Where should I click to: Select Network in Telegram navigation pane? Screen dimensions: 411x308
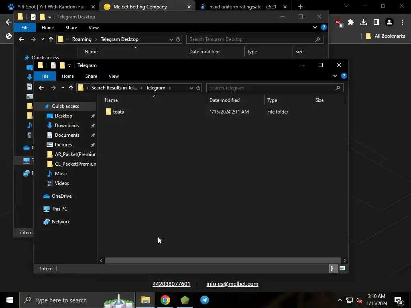[61, 221]
